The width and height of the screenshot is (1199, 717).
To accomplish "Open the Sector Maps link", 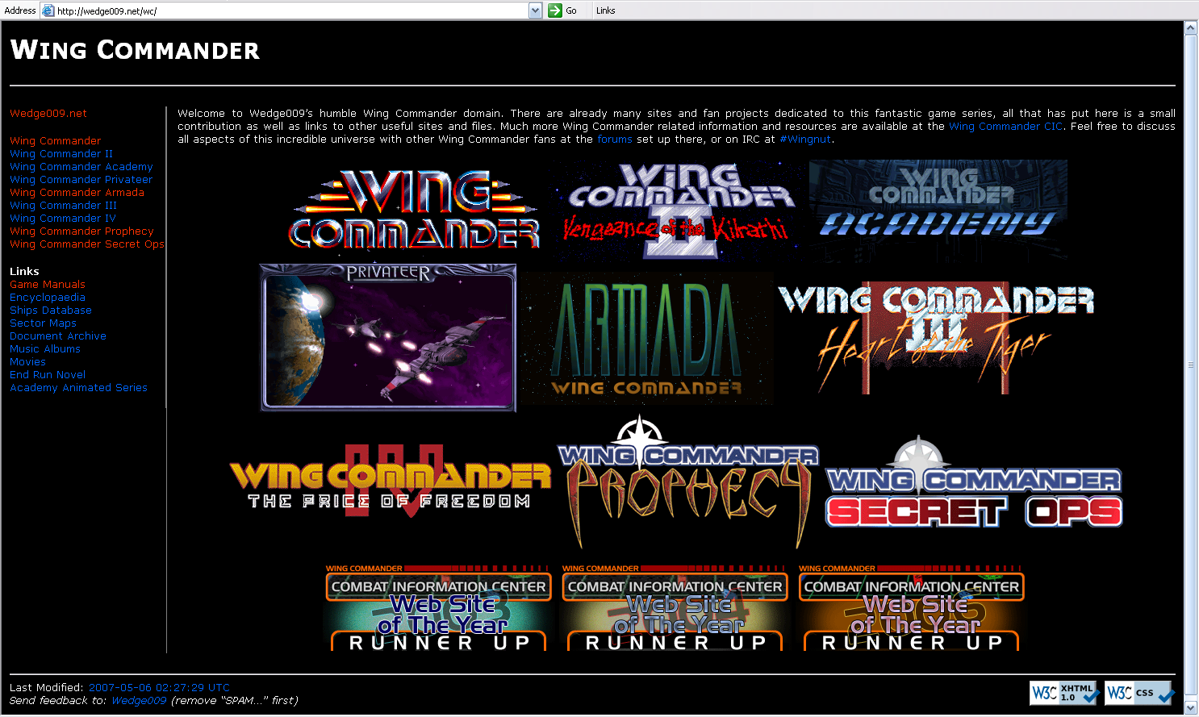I will pos(43,323).
